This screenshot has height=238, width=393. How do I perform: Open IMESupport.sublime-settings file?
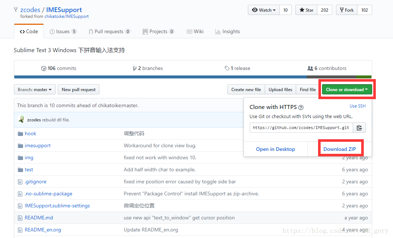click(57, 206)
